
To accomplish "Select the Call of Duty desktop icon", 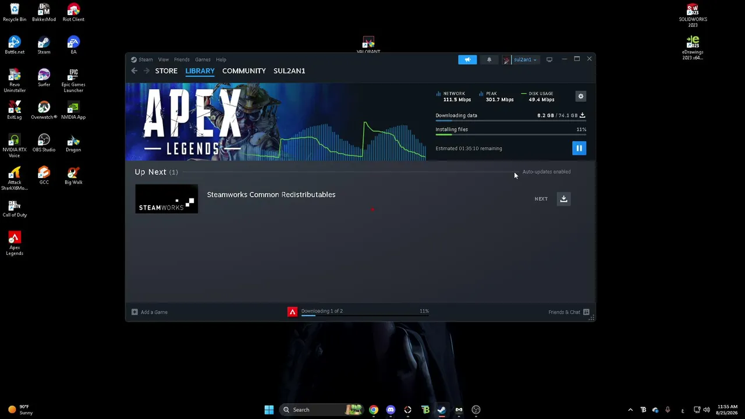I will (15, 208).
